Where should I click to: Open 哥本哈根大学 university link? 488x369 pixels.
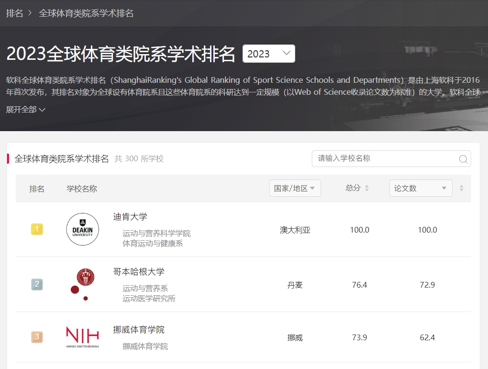click(x=139, y=272)
